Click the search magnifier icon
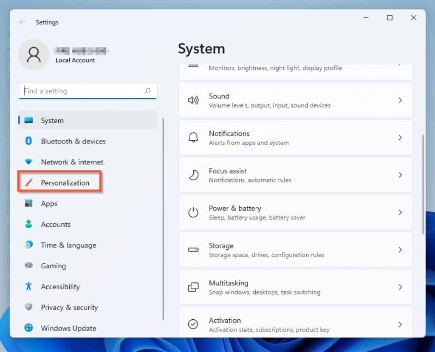 coord(147,91)
